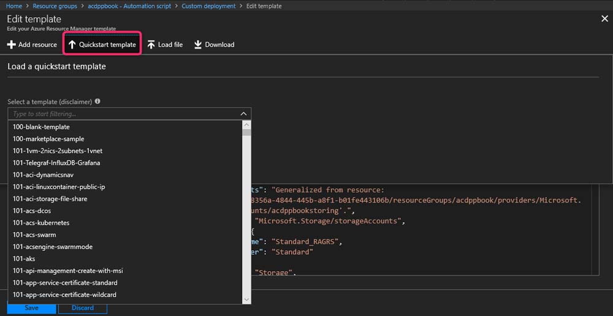Click the info icon beside template disclaimer
Viewport: 613px width, 316px height.
tap(97, 102)
